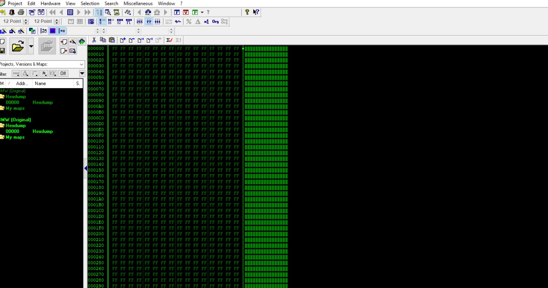Click the page-with-plus add icon
The width and height of the screenshot is (548, 288).
(x=123, y=40)
